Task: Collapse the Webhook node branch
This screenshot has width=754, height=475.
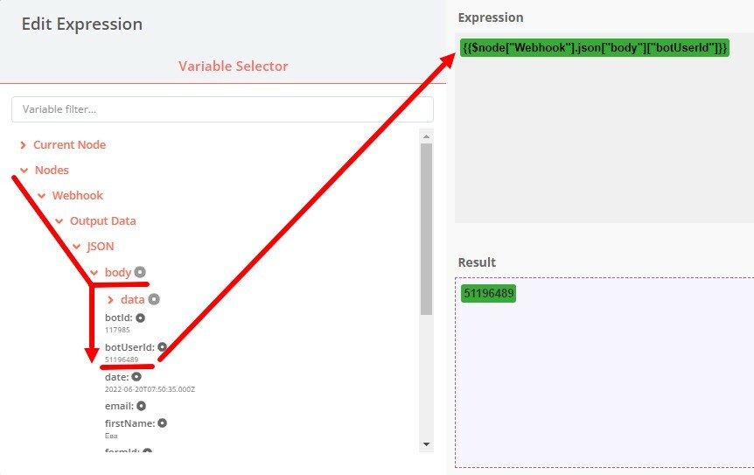Action: click(x=42, y=196)
